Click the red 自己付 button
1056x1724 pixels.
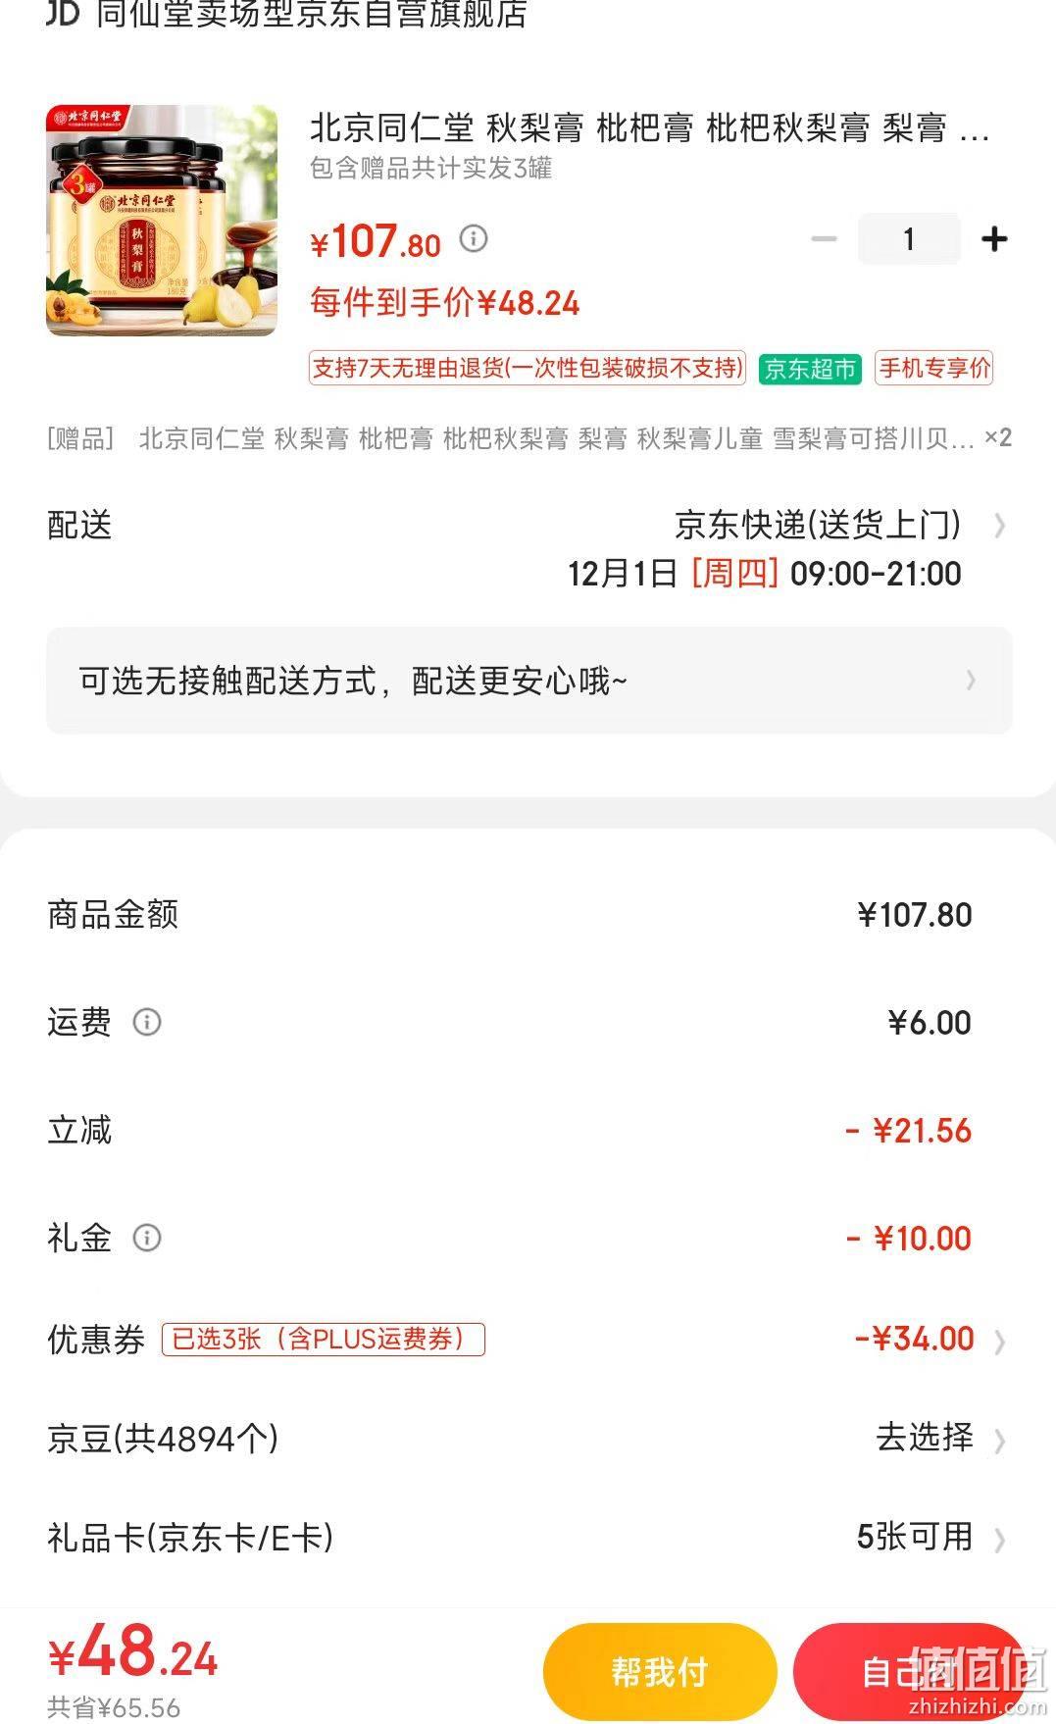pyautogui.click(x=911, y=1671)
